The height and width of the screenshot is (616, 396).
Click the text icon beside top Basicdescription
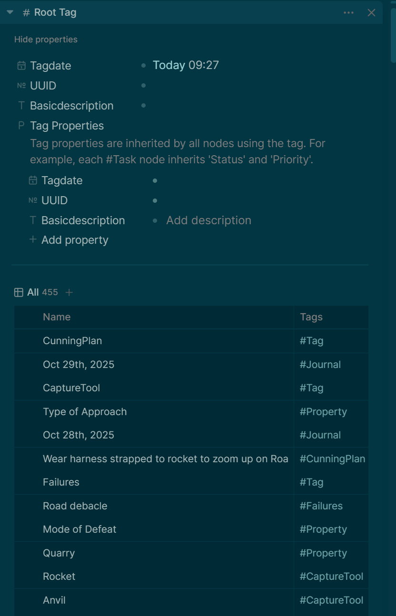21,106
